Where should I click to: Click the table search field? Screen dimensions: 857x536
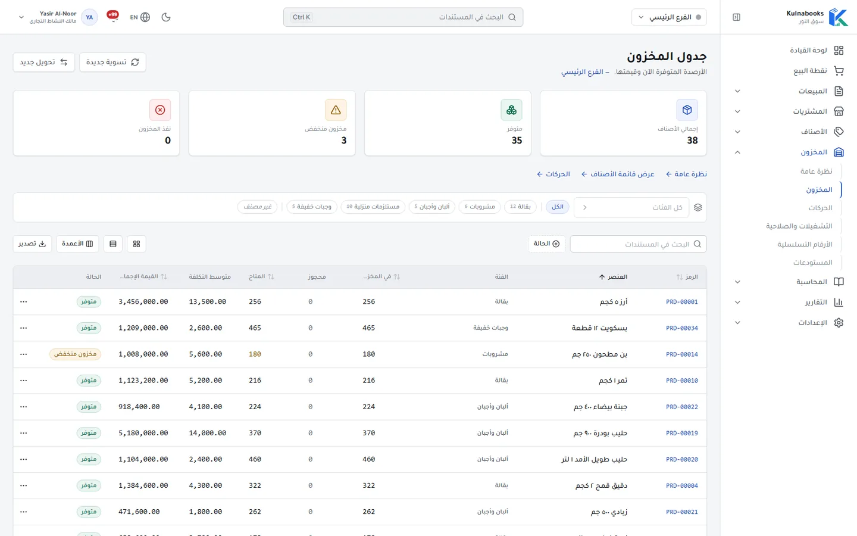(638, 244)
